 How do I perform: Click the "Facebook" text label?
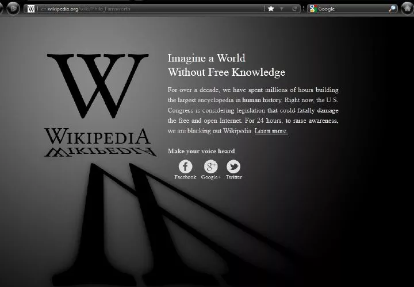pos(185,177)
